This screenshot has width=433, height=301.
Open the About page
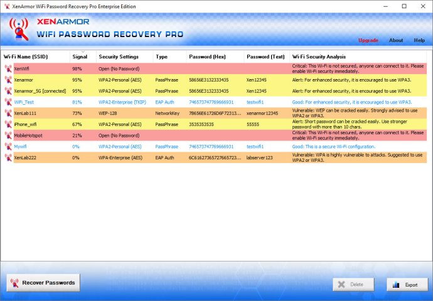tap(396, 40)
